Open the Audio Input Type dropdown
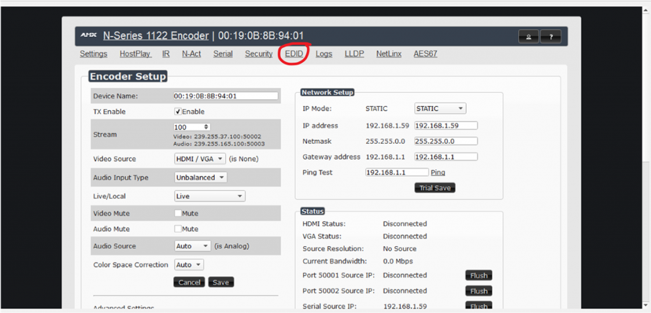The height and width of the screenshot is (313, 651). click(200, 177)
